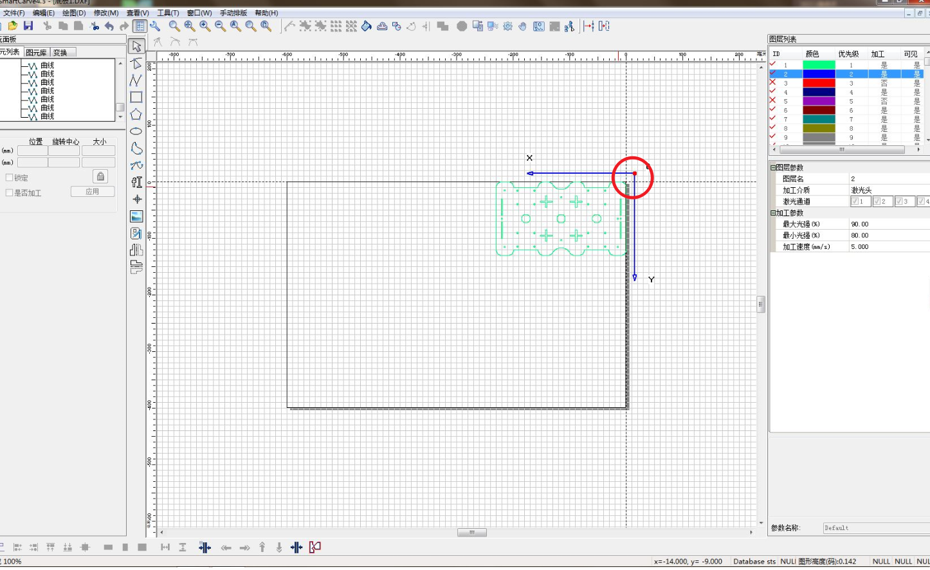Click the 可见 column header
Screen dimensions: 930x570
click(x=911, y=54)
